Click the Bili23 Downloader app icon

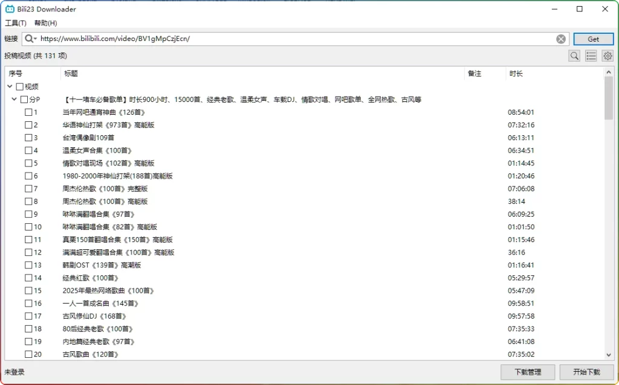click(10, 9)
